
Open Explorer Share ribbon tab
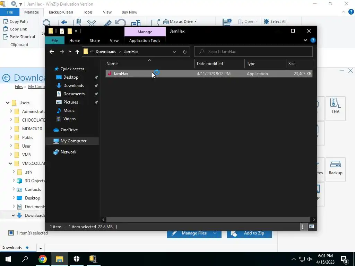[x=95, y=41]
